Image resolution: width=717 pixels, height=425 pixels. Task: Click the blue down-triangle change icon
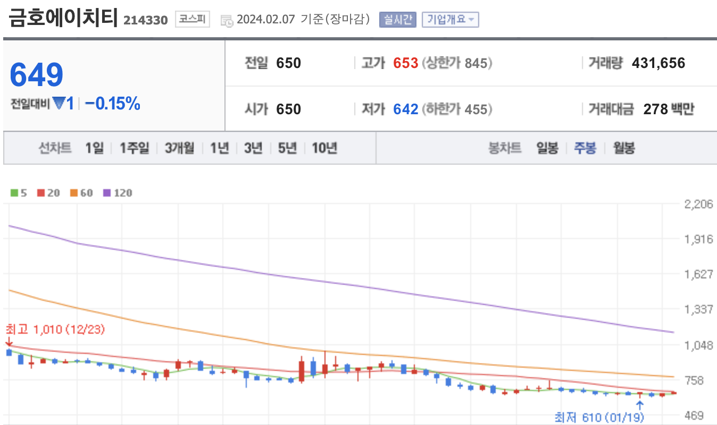point(59,103)
